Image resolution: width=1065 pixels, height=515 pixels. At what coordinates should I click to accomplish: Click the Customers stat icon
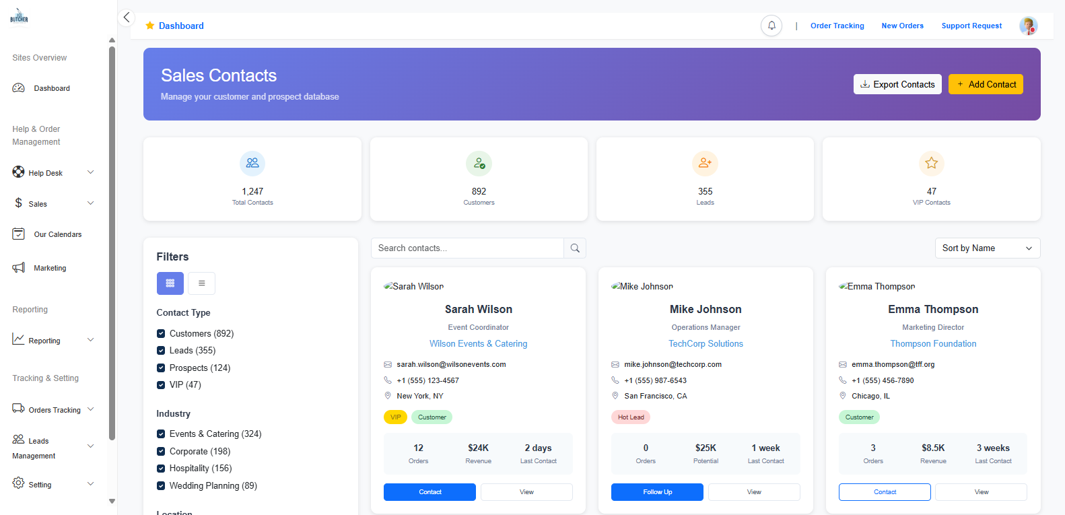tap(479, 163)
